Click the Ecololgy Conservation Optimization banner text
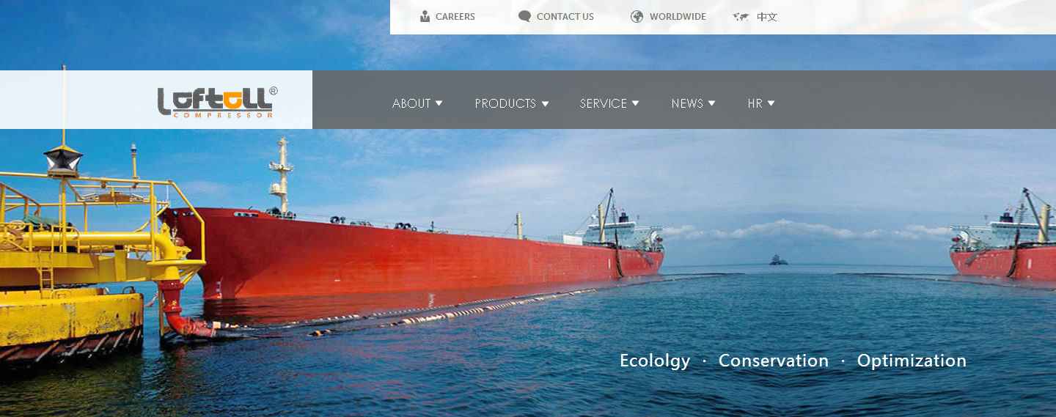1056x417 pixels. (793, 361)
